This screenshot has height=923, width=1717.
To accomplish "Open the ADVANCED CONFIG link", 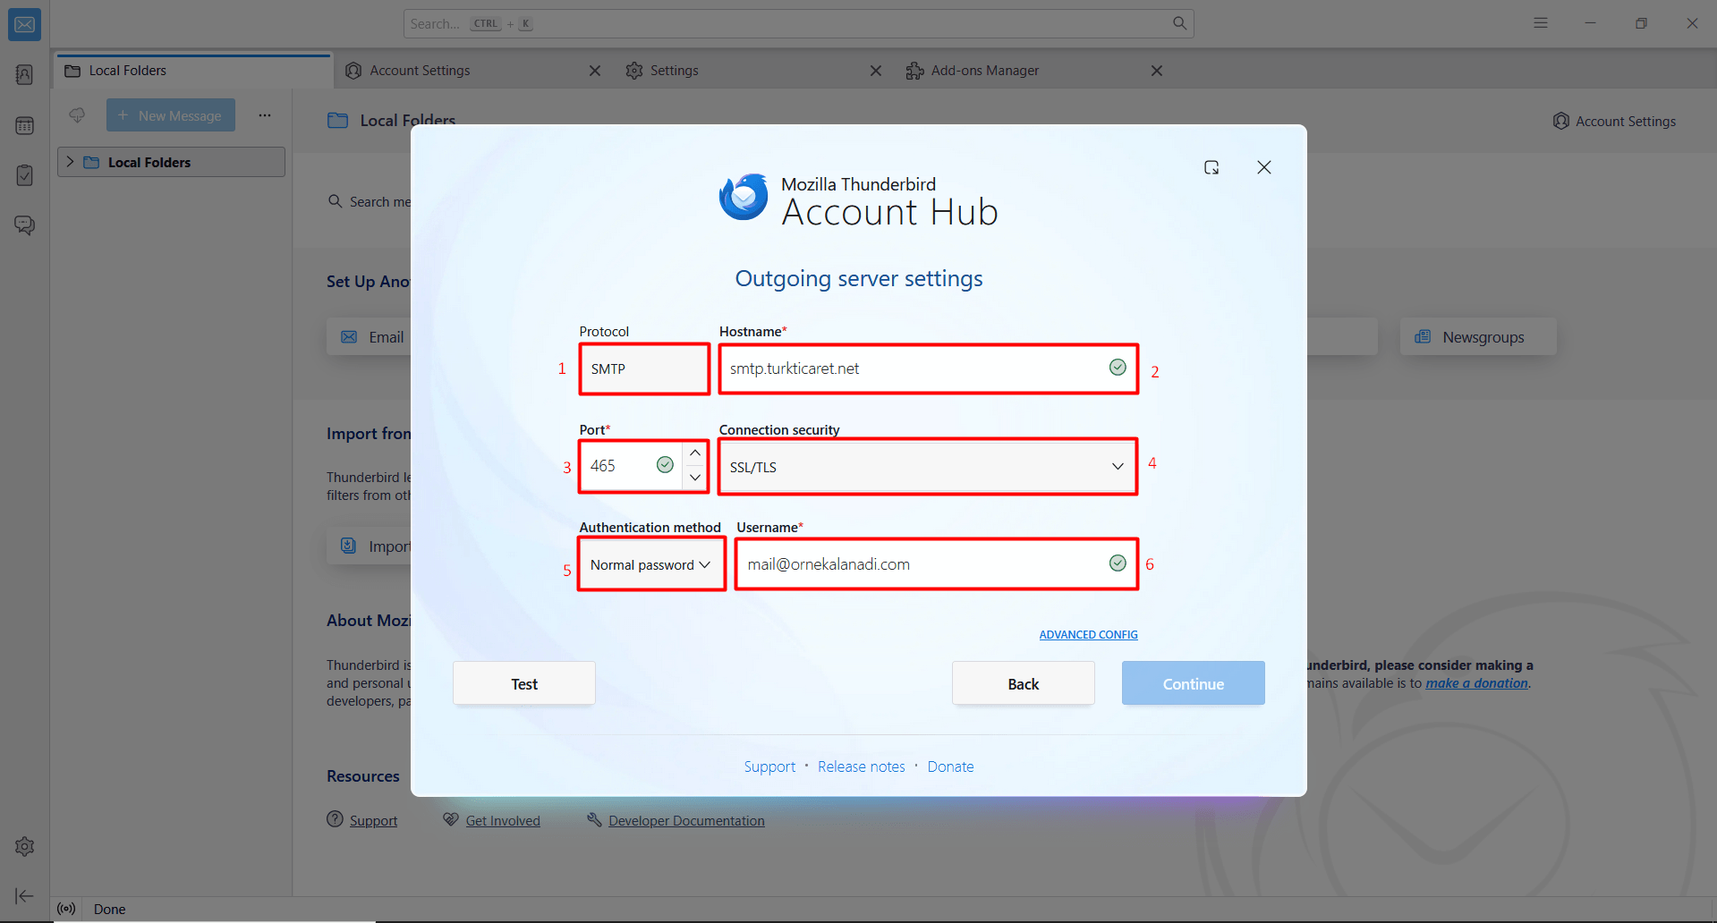I will pos(1088,634).
